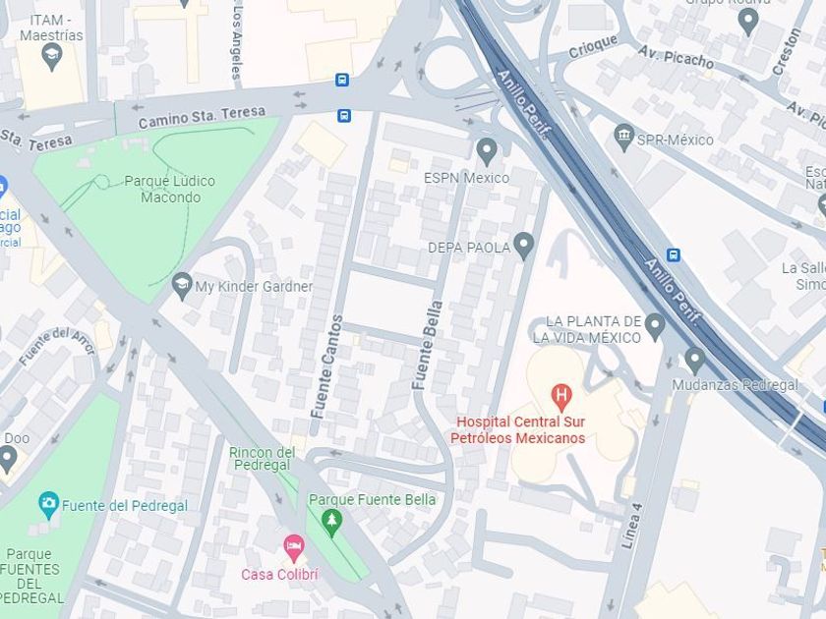This screenshot has height=619, width=826.
Task: Select the Parque Fuentes del Pedregal label
Action: point(31,576)
